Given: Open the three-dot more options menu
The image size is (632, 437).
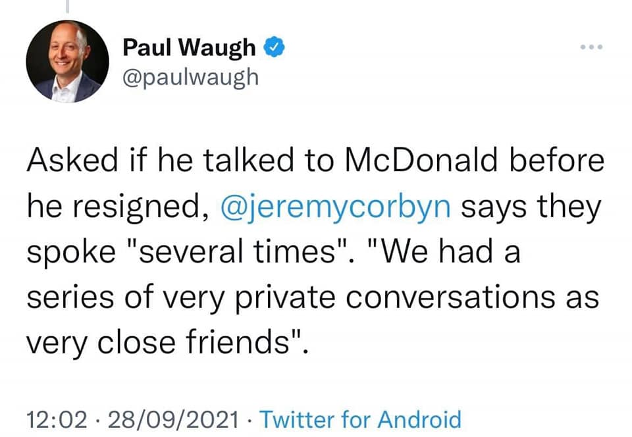Looking at the screenshot, I should tap(589, 49).
